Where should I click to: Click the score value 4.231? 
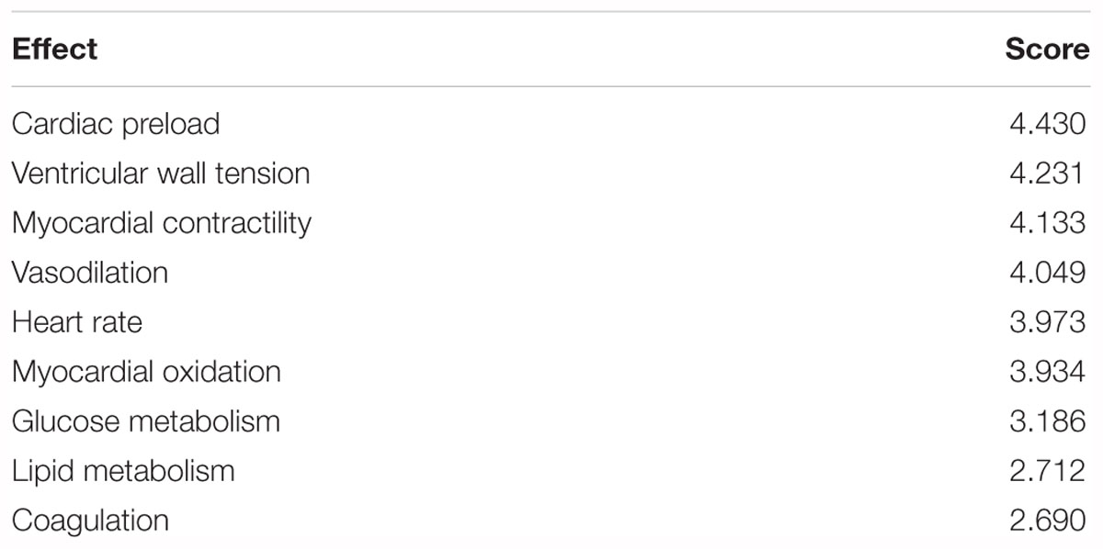pos(1048,174)
